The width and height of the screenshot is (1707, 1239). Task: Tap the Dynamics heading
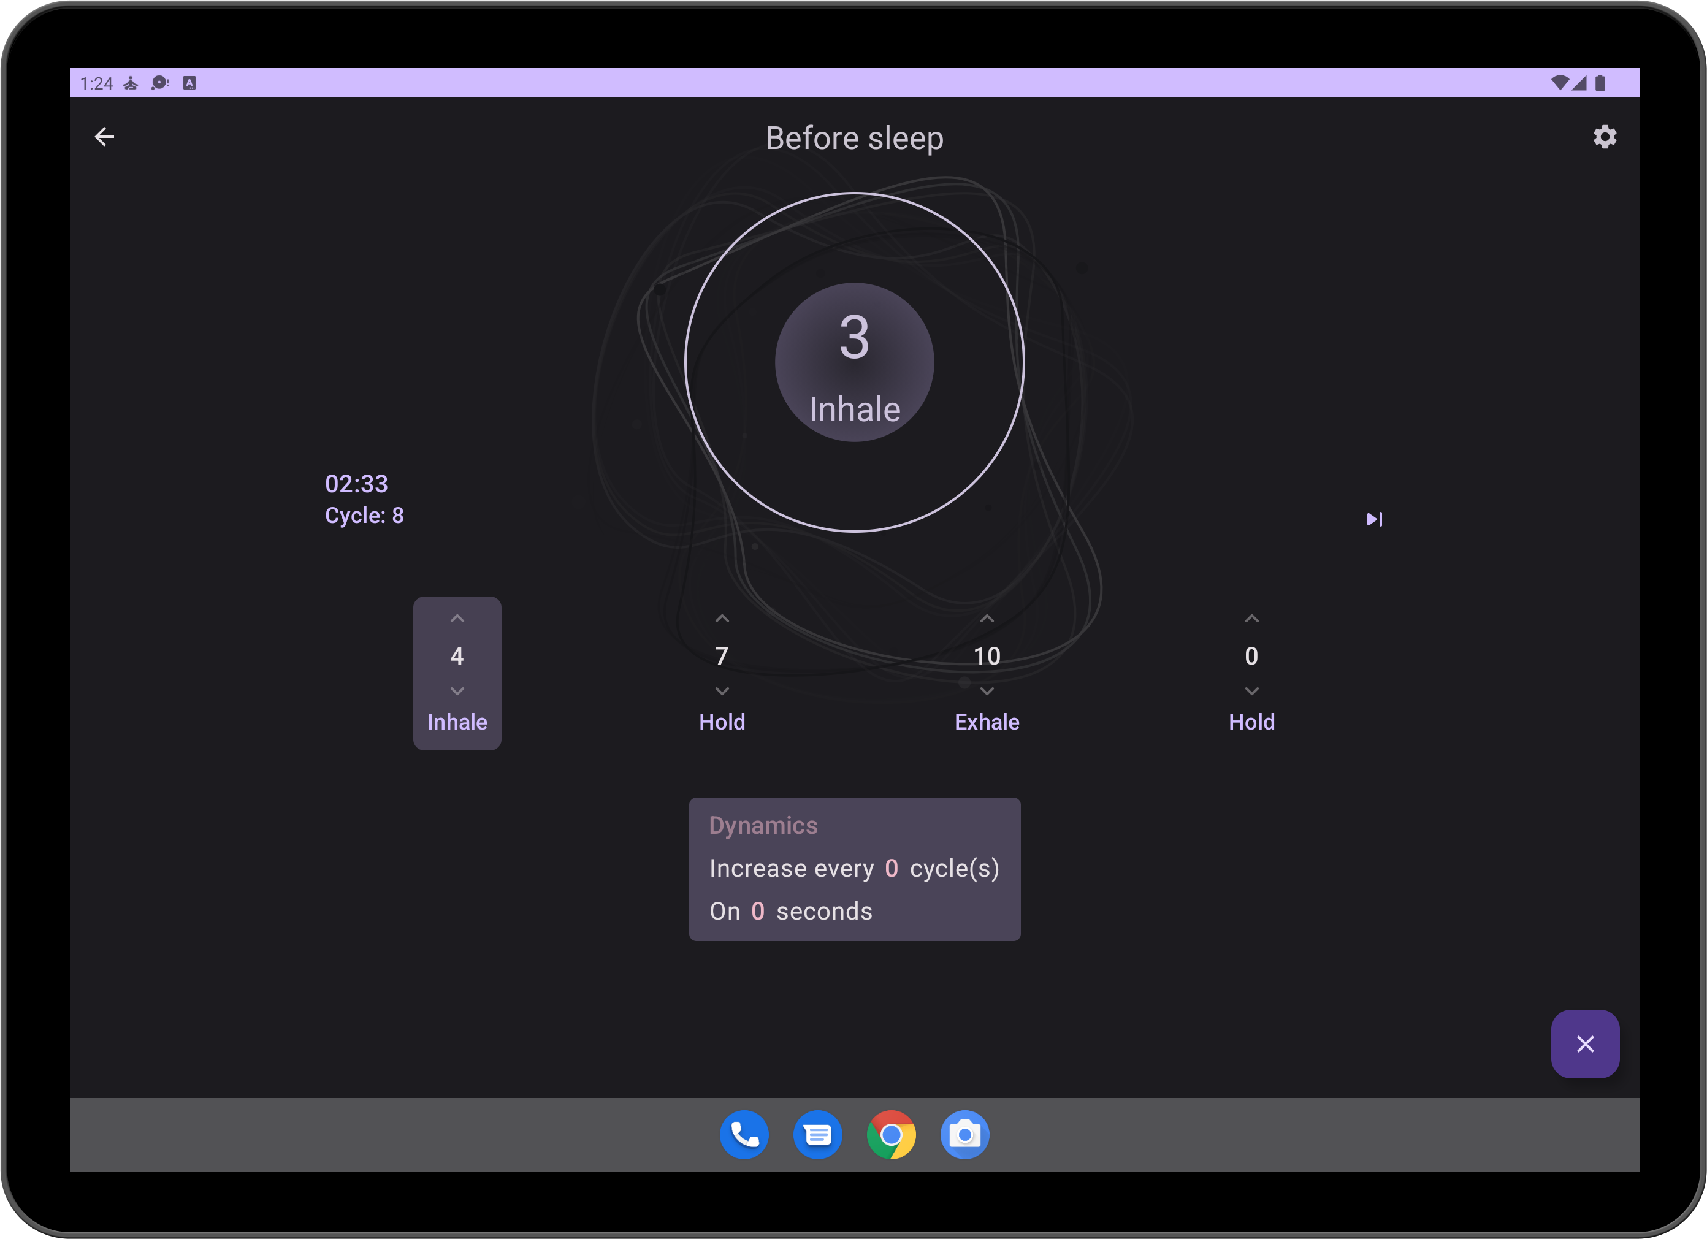point(763,826)
